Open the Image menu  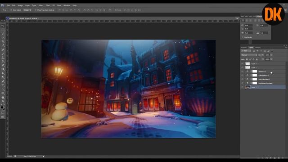click(x=20, y=5)
